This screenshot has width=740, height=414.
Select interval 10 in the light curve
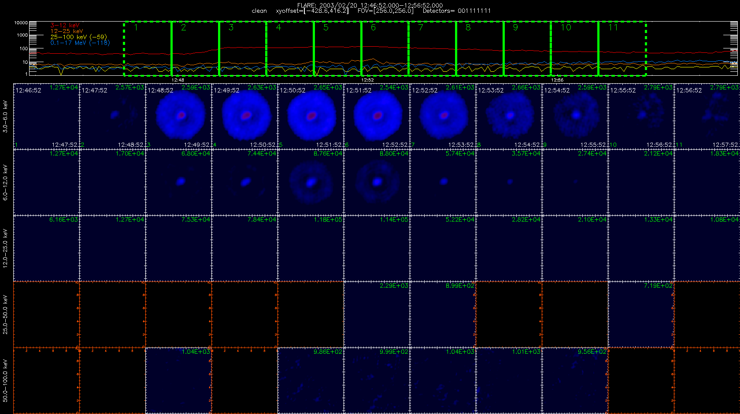[x=575, y=48]
